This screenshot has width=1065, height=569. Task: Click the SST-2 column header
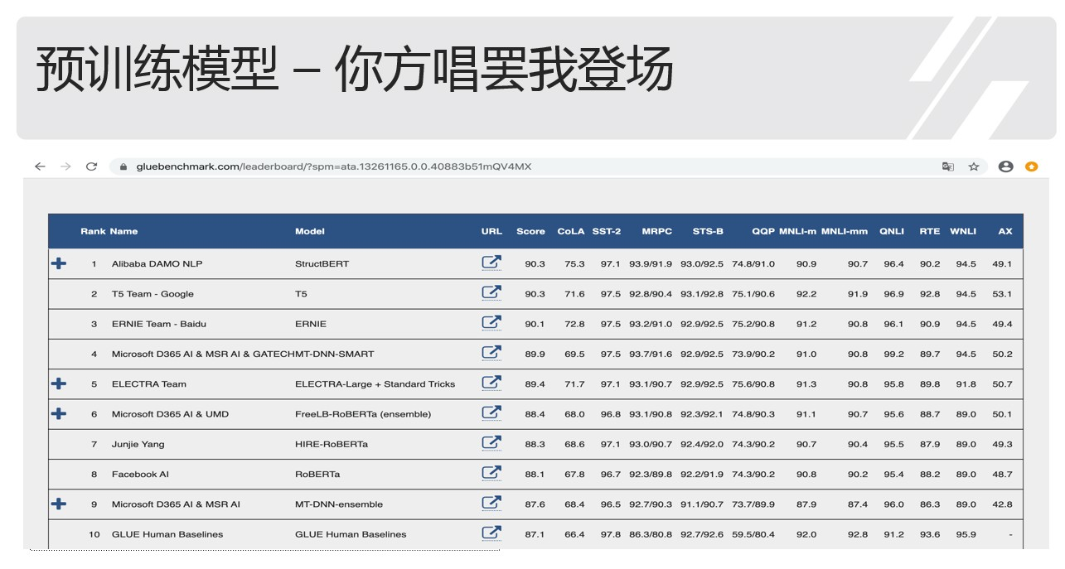607,231
